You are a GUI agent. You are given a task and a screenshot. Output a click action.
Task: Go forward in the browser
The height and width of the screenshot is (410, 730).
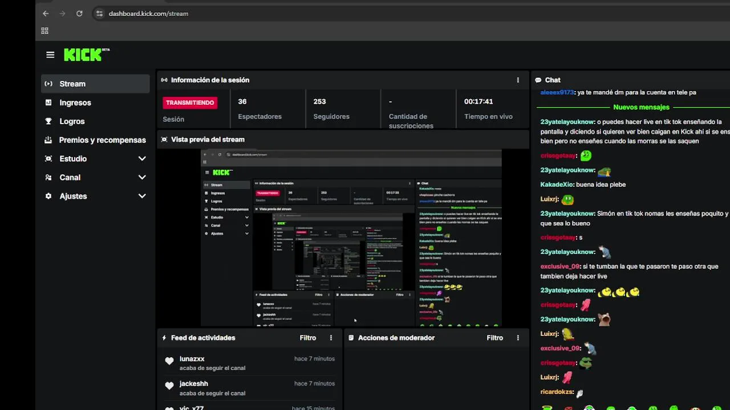pyautogui.click(x=62, y=14)
